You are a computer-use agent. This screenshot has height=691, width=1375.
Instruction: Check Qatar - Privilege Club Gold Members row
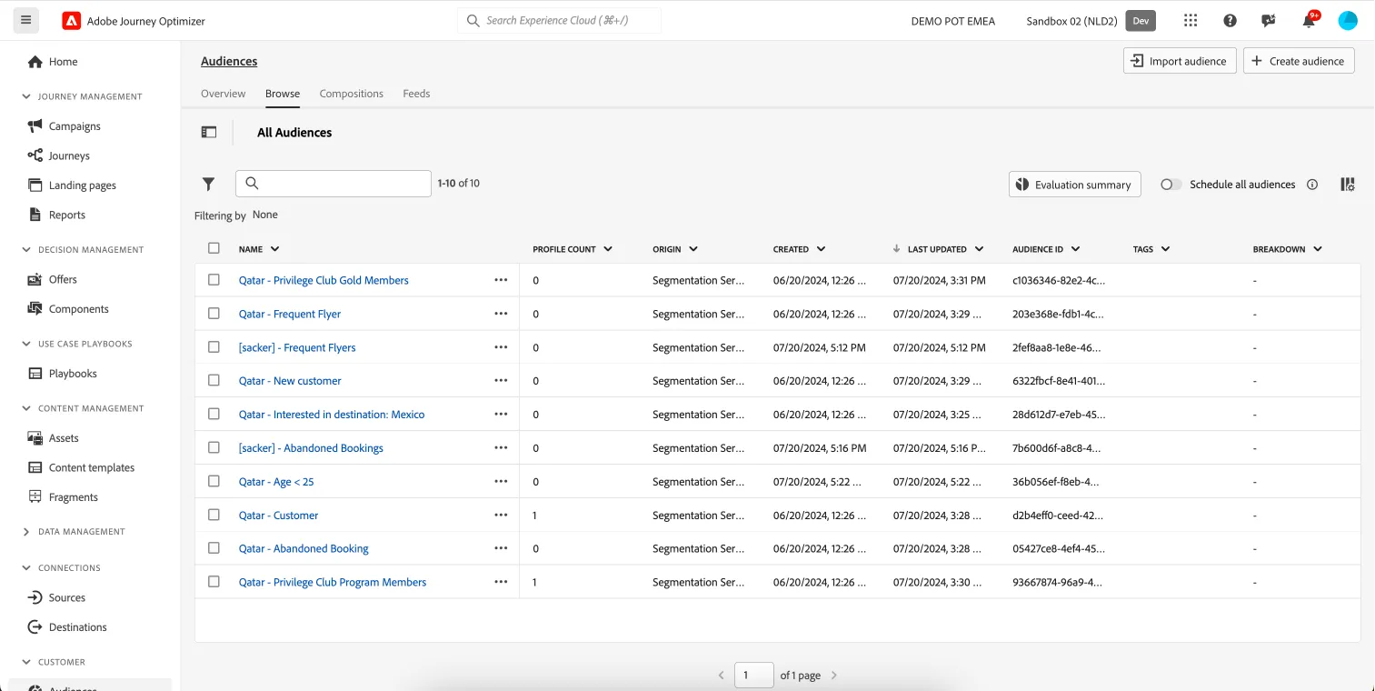click(x=214, y=280)
